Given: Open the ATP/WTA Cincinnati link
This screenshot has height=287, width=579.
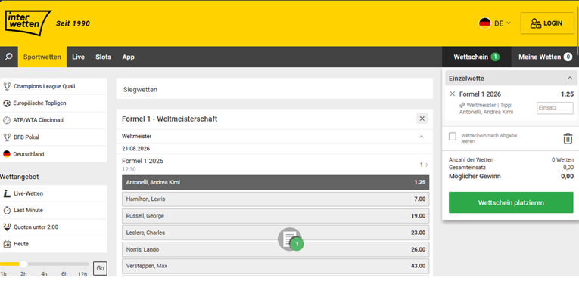Looking at the screenshot, I should (39, 120).
